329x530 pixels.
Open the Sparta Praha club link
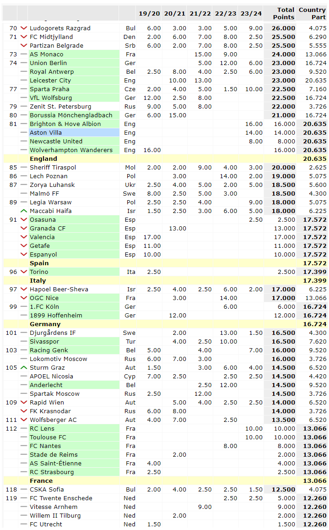click(x=49, y=89)
